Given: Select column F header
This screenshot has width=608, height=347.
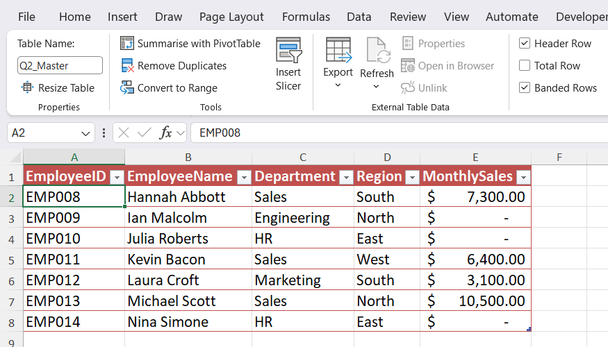Looking at the screenshot, I should tap(559, 158).
